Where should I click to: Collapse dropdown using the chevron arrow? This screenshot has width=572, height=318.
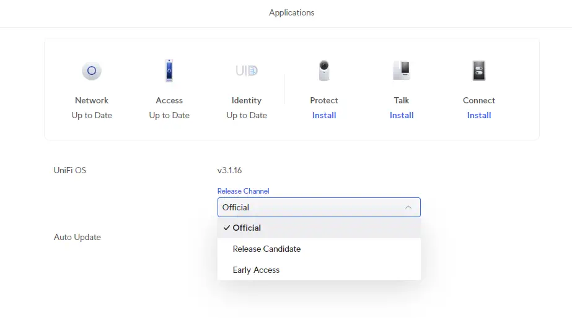[408, 207]
